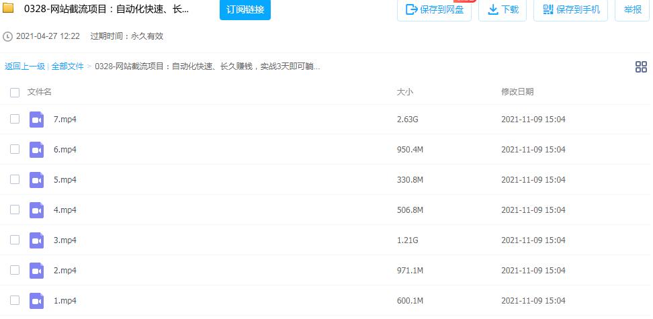Click the video file icon for 7.mp4
Image resolution: width=653 pixels, height=319 pixels.
tap(37, 120)
